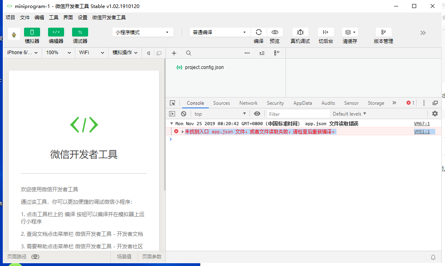Switch to the AppData tab
This screenshot has height=266, width=445.
[302, 103]
